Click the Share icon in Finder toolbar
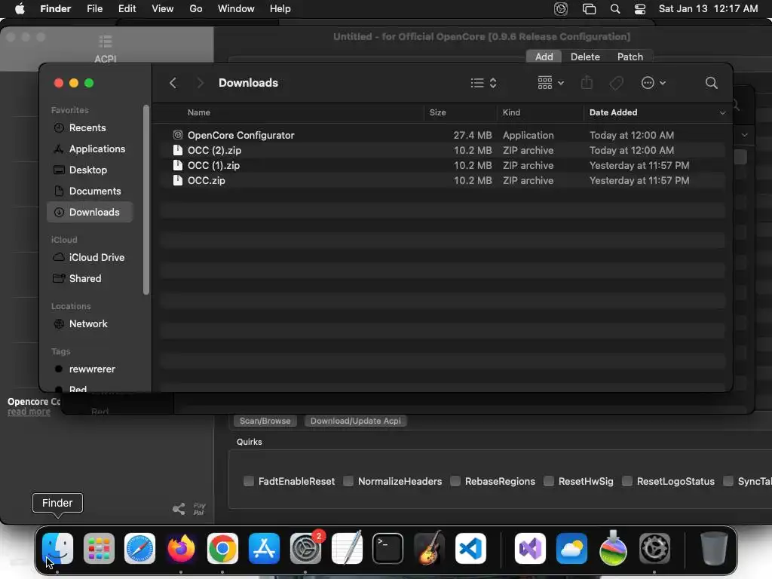 click(587, 82)
